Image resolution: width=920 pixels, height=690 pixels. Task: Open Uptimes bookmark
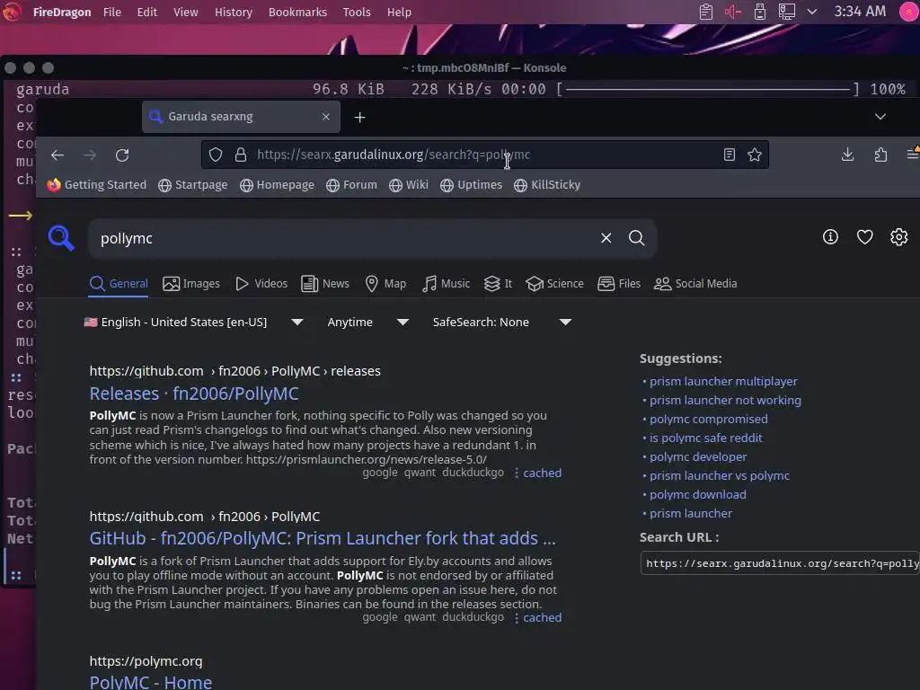click(471, 185)
